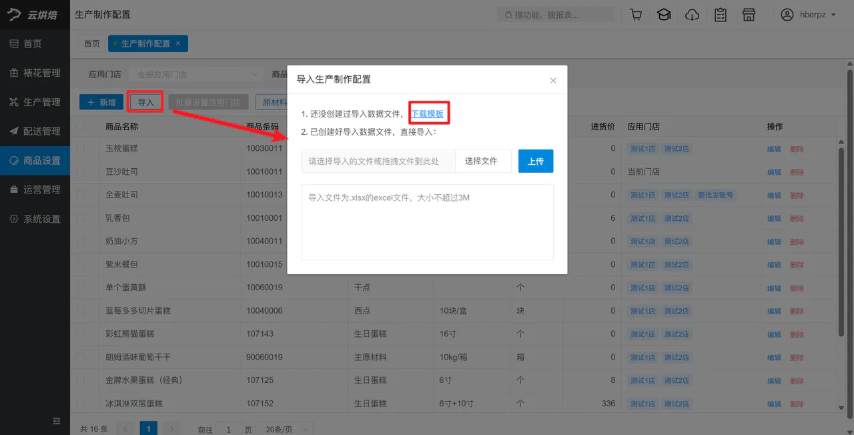Click the 云烘焙 logo
The width and height of the screenshot is (854, 435).
click(x=33, y=15)
